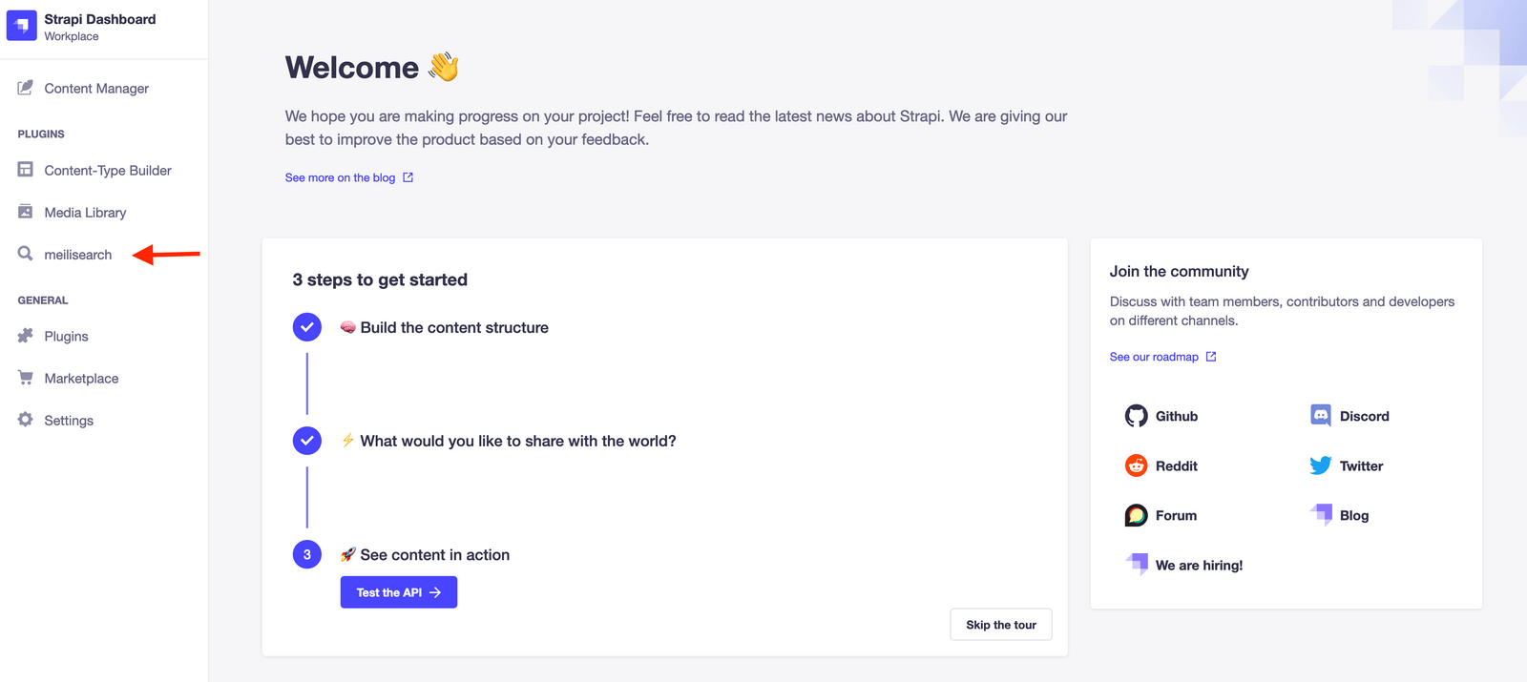Click the Test the API button
This screenshot has width=1527, height=682.
coord(399,592)
